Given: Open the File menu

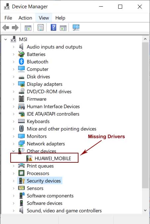Looking at the screenshot, I should [x=8, y=18].
